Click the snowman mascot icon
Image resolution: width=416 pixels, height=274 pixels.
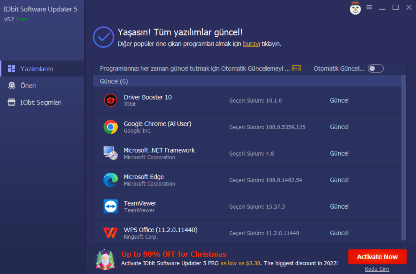point(355,8)
